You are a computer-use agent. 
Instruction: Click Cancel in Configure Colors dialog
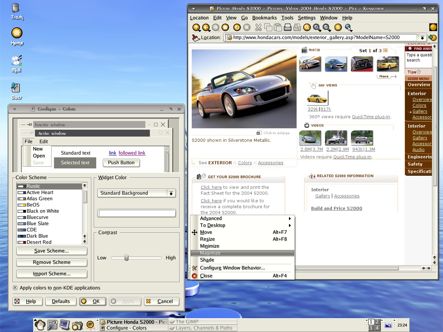coord(162,301)
